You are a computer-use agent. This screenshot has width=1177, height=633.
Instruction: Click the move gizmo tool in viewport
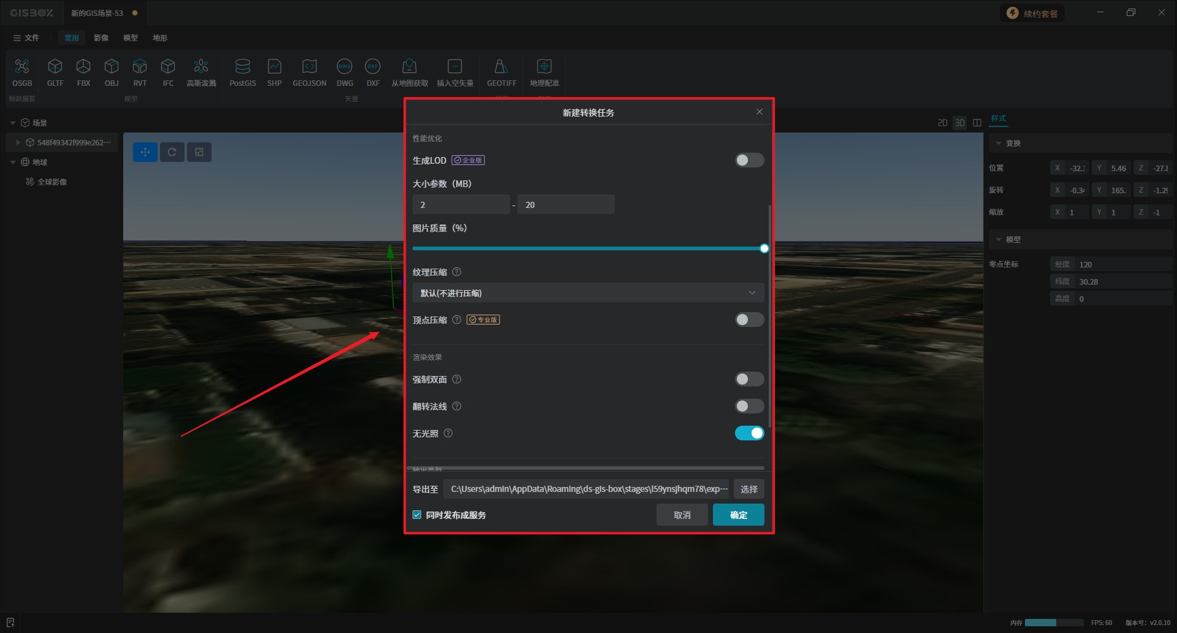click(x=145, y=152)
